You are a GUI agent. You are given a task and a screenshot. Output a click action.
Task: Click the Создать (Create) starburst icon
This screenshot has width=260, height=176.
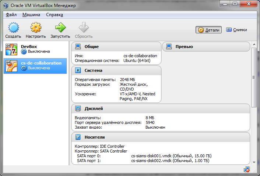pyautogui.click(x=14, y=27)
